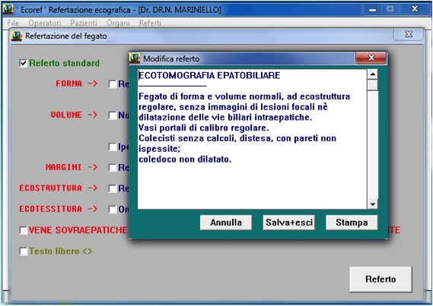Click the Referto button

[380, 279]
